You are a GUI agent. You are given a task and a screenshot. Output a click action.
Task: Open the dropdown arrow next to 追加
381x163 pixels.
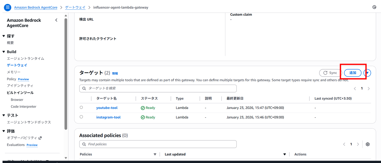(x=367, y=73)
